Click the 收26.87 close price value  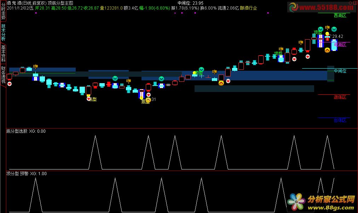(x=91, y=8)
